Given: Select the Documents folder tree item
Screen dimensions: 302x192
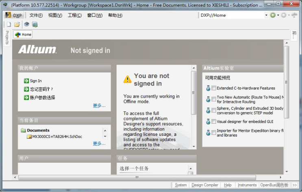Looking at the screenshot, I should pos(38,130).
